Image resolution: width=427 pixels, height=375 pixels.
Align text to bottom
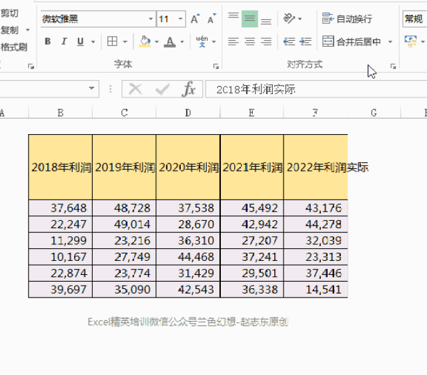[x=266, y=21]
